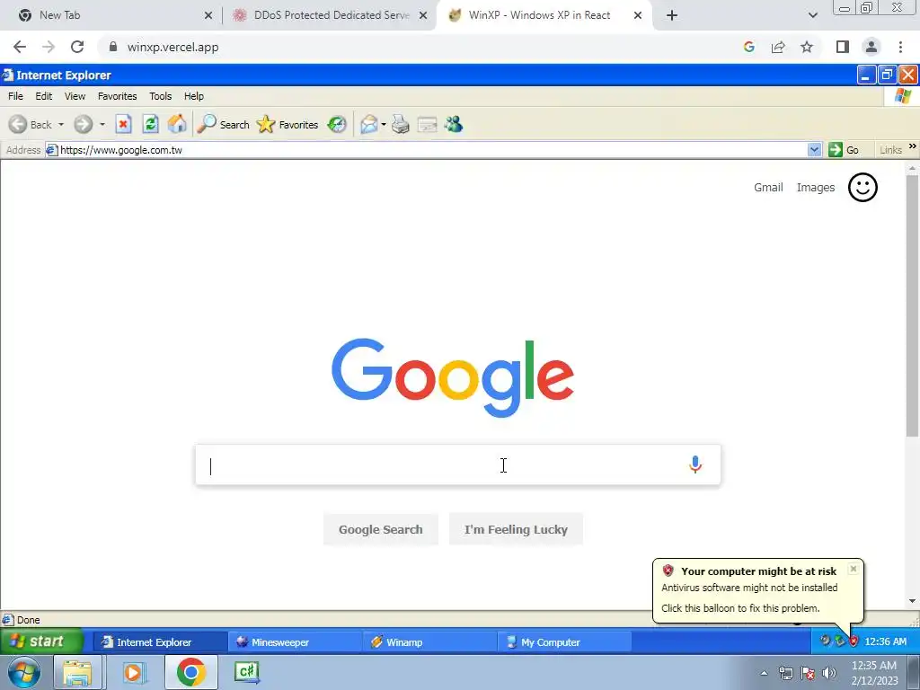Open the Edit menu

(43, 96)
